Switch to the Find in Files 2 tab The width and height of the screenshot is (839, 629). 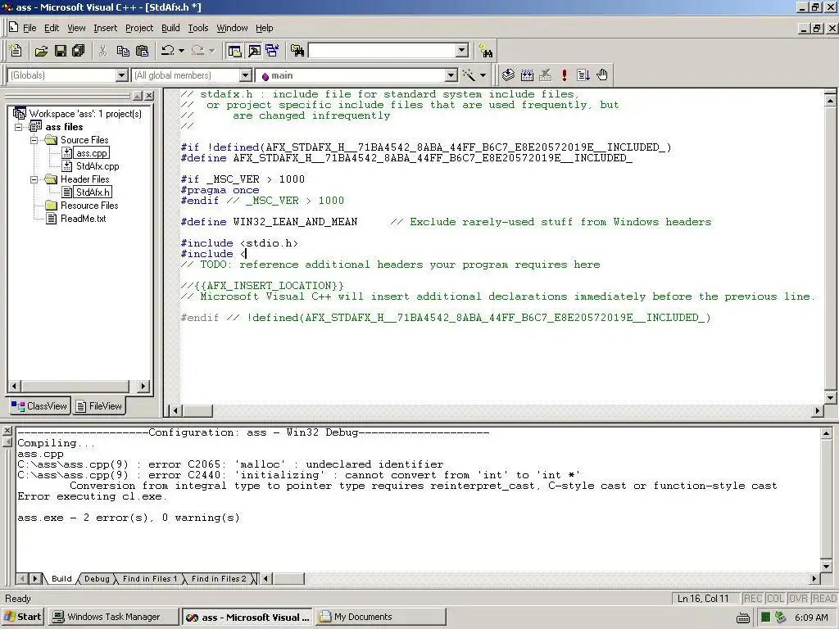coord(219,579)
